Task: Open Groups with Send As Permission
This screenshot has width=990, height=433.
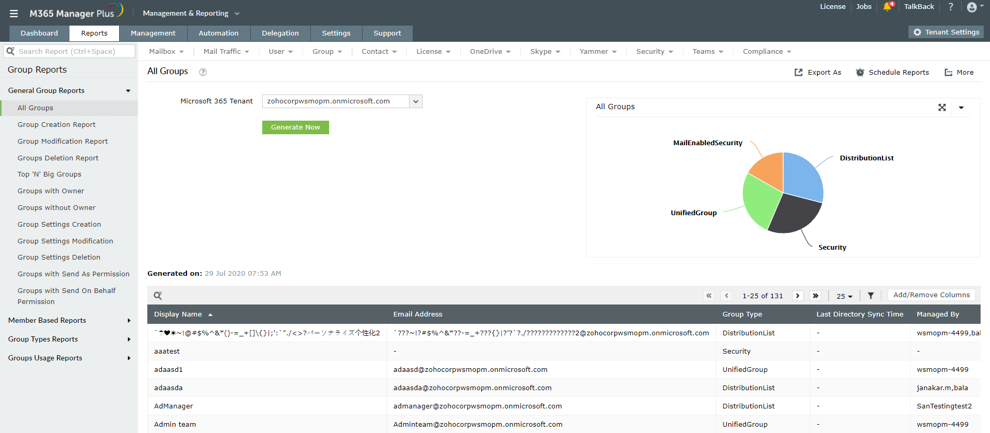Action: pyautogui.click(x=74, y=274)
